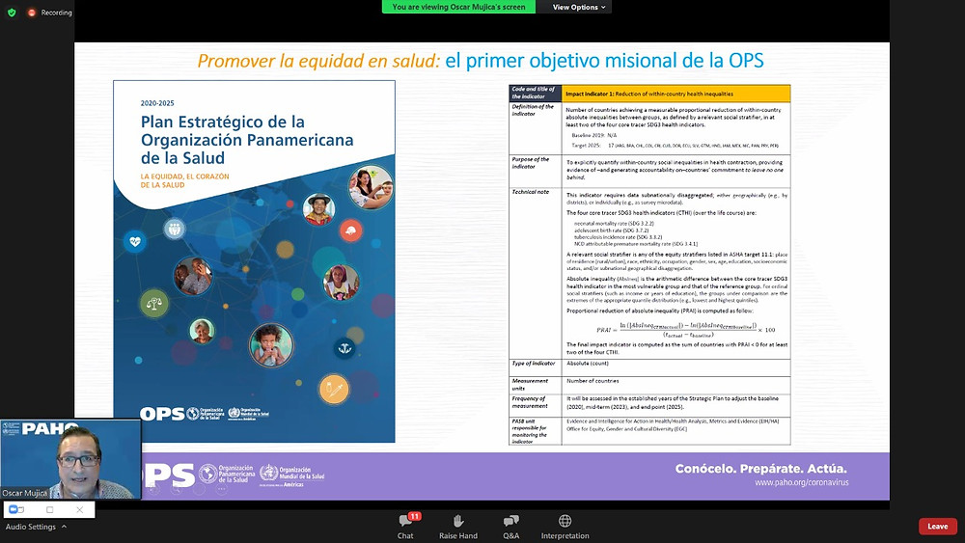The width and height of the screenshot is (965, 543).
Task: Open the View Options dropdown
Action: click(578, 7)
